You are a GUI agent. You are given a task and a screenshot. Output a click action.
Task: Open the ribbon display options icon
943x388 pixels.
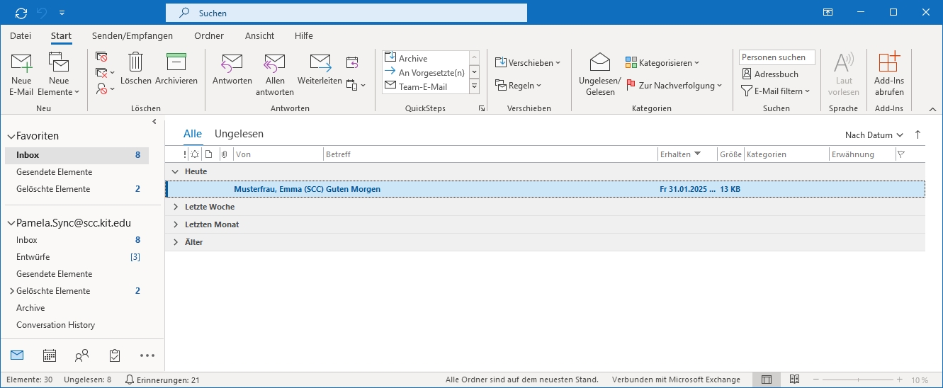[x=828, y=12]
